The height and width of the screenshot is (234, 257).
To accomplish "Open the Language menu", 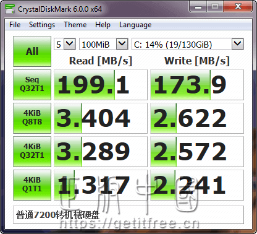I will tap(135, 25).
